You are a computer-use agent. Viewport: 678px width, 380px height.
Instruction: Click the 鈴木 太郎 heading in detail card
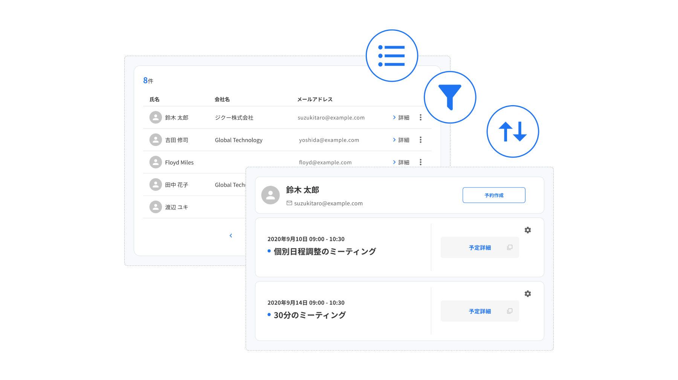click(x=302, y=190)
